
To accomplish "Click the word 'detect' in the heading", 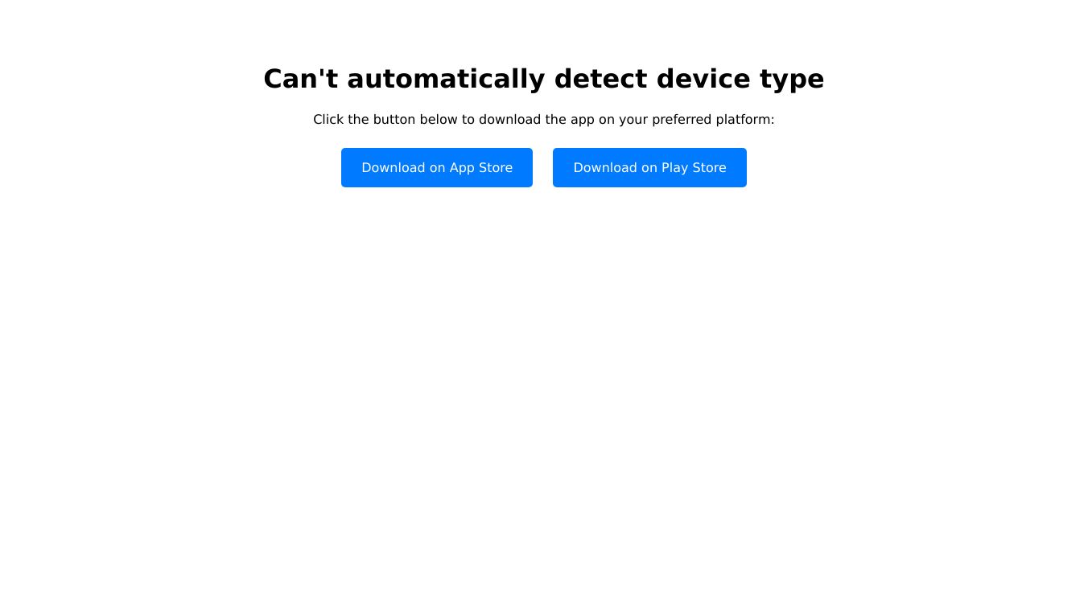I will pyautogui.click(x=600, y=79).
